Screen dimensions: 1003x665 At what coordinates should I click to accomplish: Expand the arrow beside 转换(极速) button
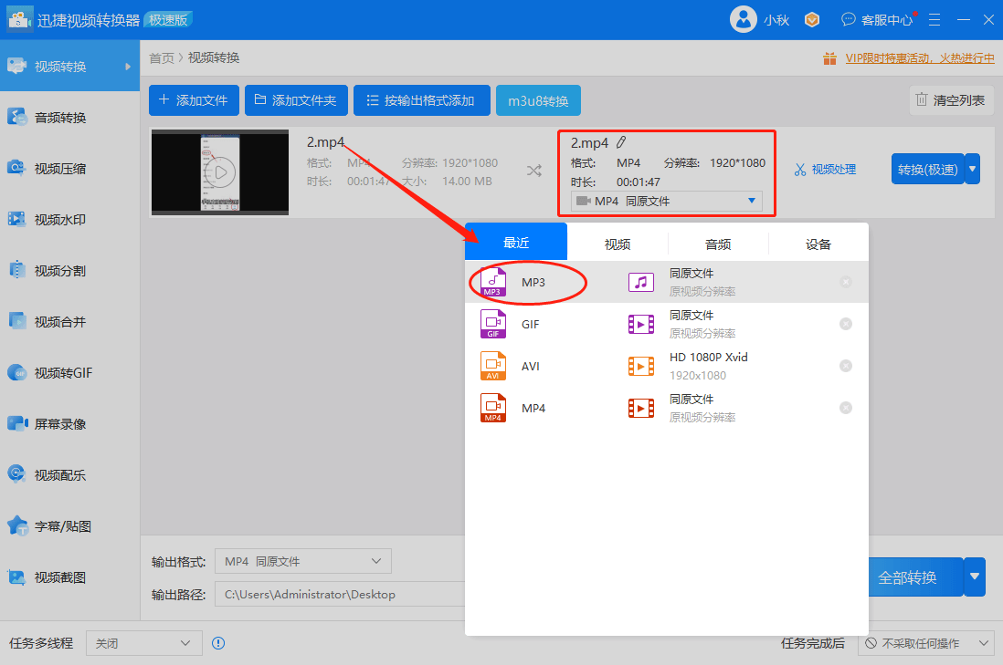click(x=972, y=170)
